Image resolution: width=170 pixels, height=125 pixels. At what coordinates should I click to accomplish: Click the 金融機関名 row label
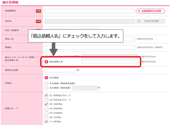[x=10, y=11]
